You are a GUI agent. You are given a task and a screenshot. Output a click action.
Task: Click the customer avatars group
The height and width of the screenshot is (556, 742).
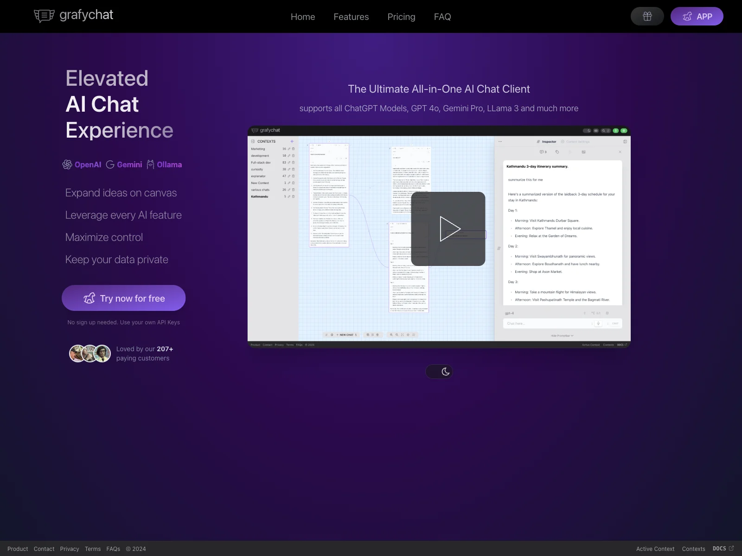90,354
